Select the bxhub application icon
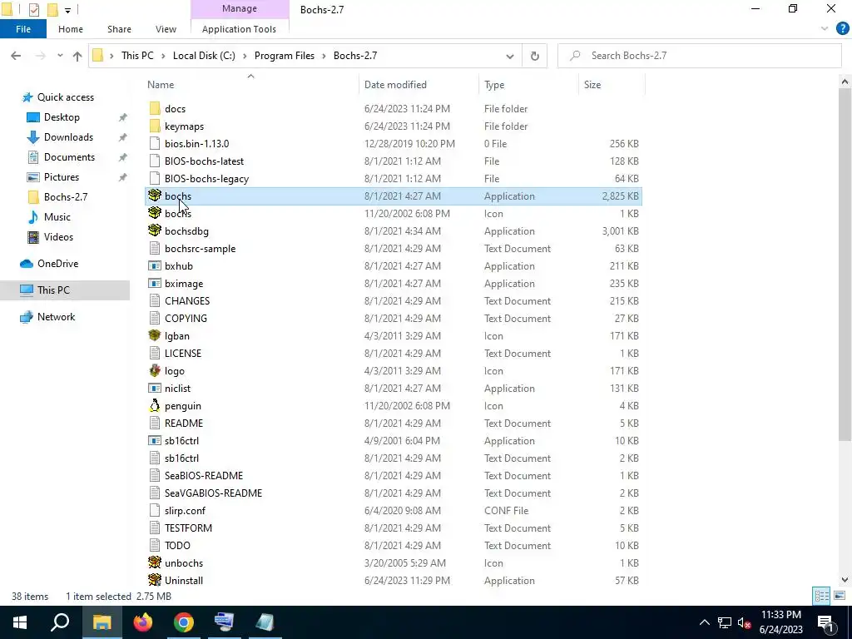The width and height of the screenshot is (852, 639). tap(155, 265)
